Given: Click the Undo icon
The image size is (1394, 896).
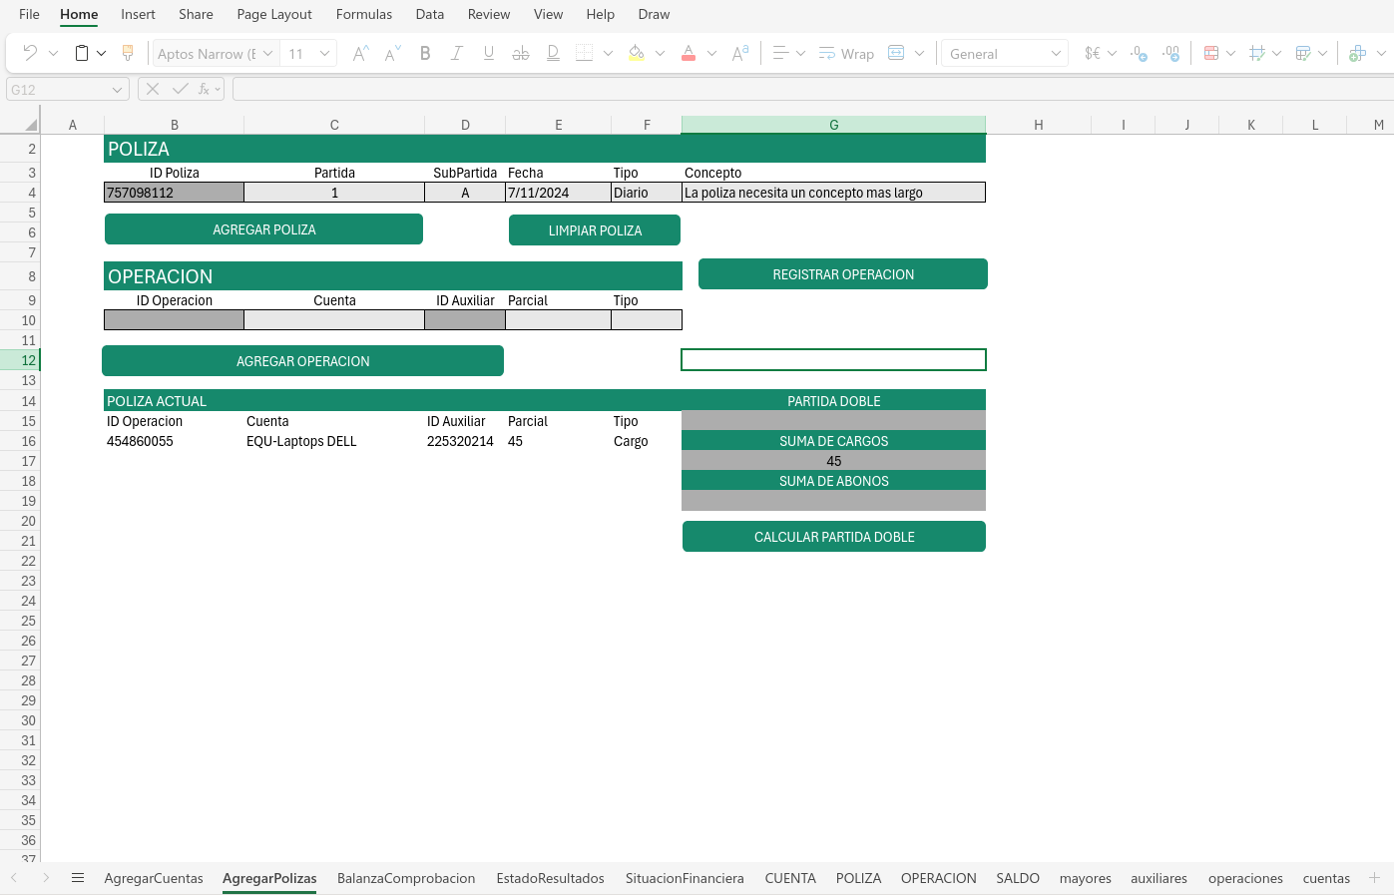Looking at the screenshot, I should pos(30,53).
